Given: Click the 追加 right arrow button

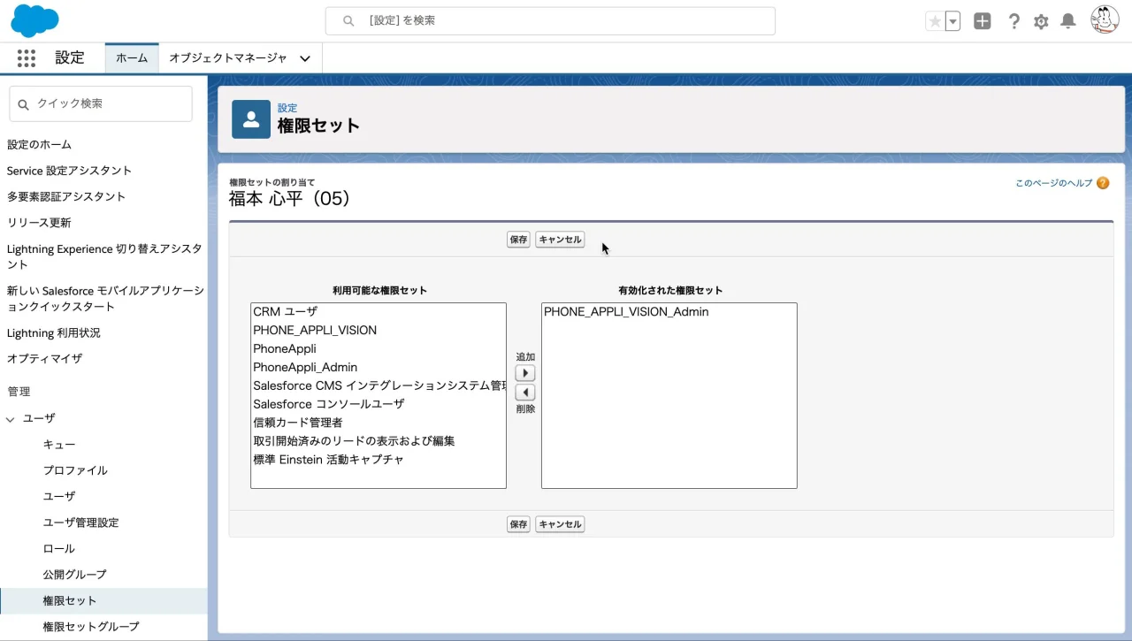Looking at the screenshot, I should [525, 373].
